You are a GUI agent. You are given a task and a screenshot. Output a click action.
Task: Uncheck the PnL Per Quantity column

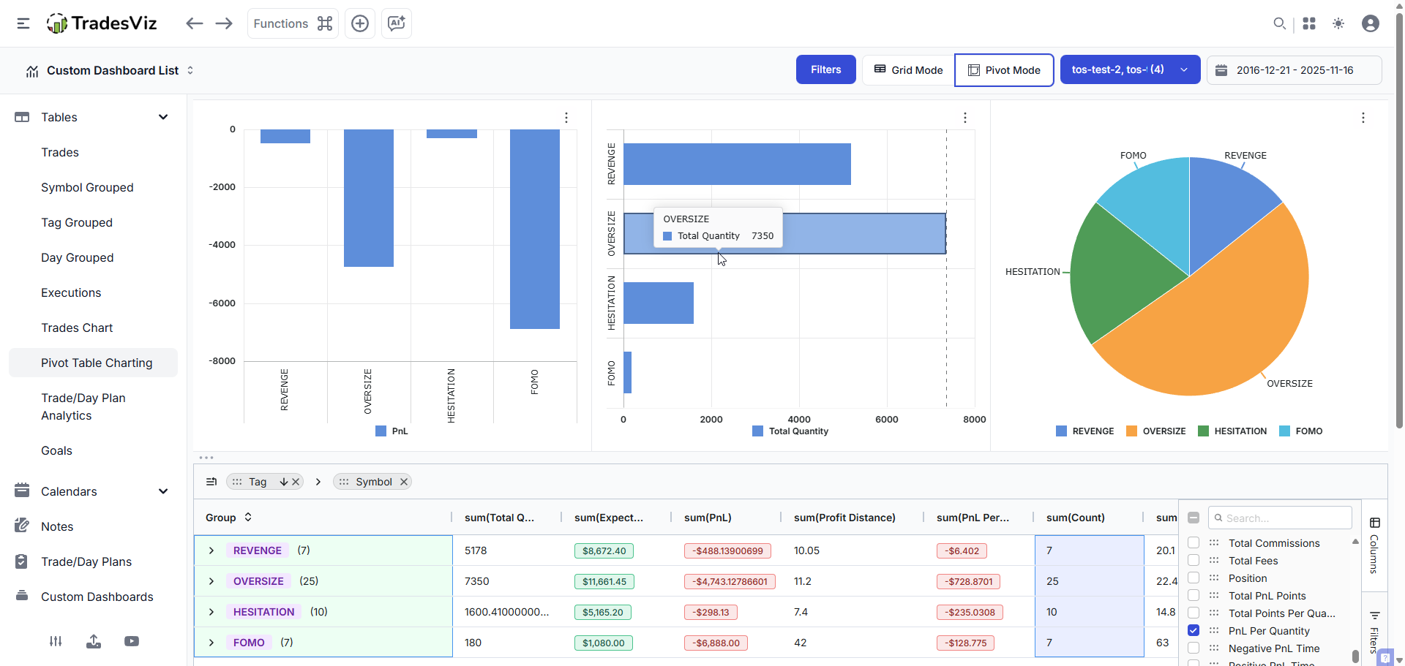pos(1194,630)
